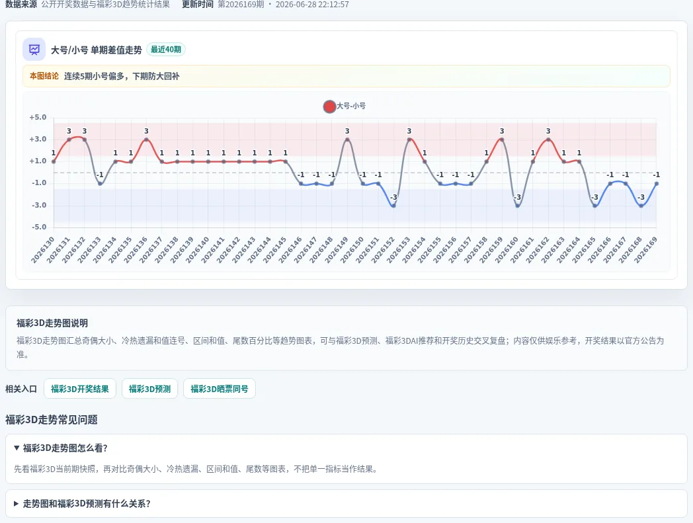Screen dimensions: 693x523
Task: Click the heading 福彩3D走势常见问题
Action: tap(52, 420)
